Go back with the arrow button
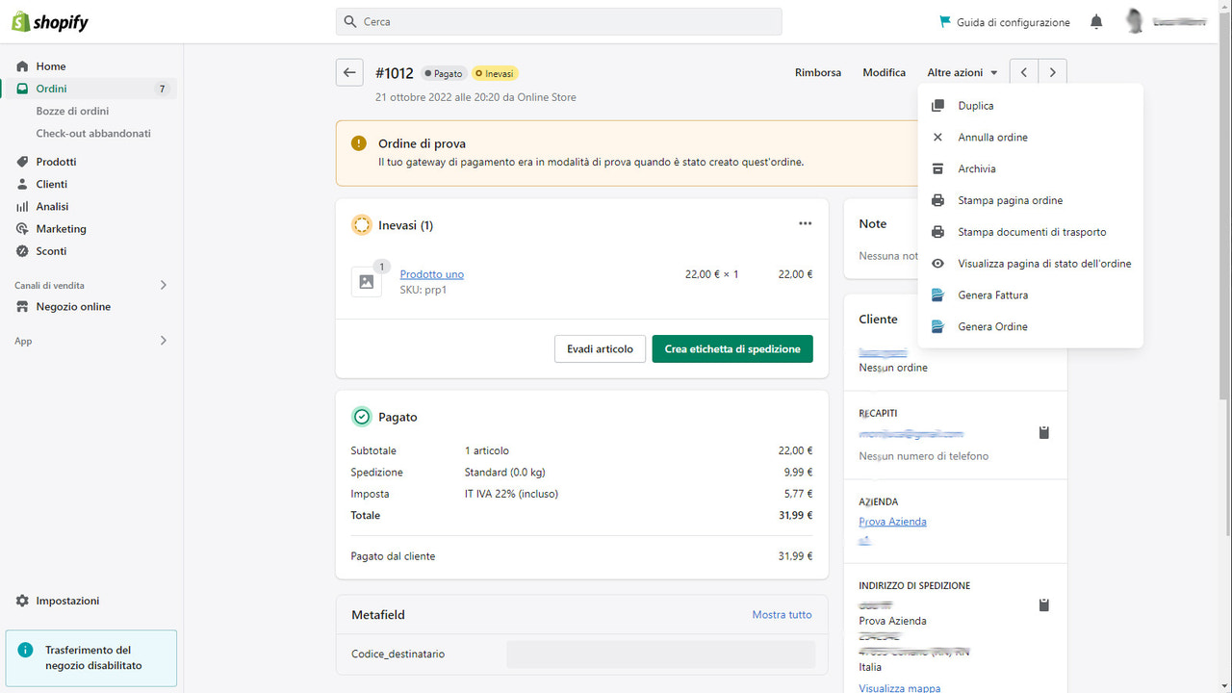The width and height of the screenshot is (1232, 693). (349, 72)
